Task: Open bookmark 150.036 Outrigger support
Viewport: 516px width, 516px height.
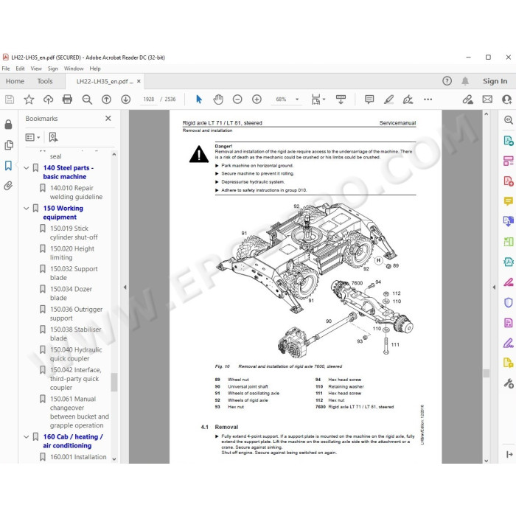Action: (76, 314)
